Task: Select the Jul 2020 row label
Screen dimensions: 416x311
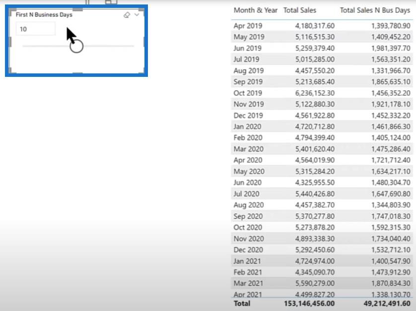Action: pyautogui.click(x=246, y=194)
